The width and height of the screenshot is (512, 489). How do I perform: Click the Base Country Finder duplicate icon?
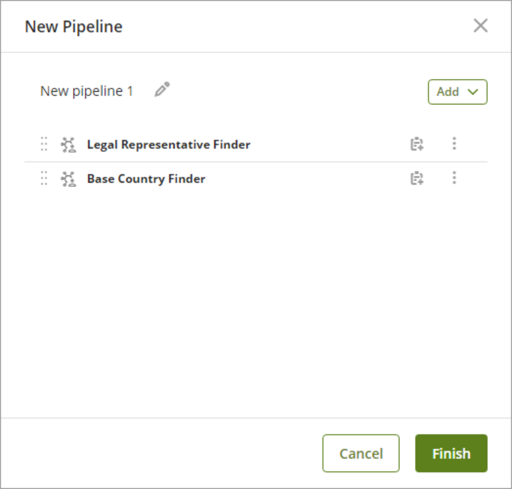point(417,178)
